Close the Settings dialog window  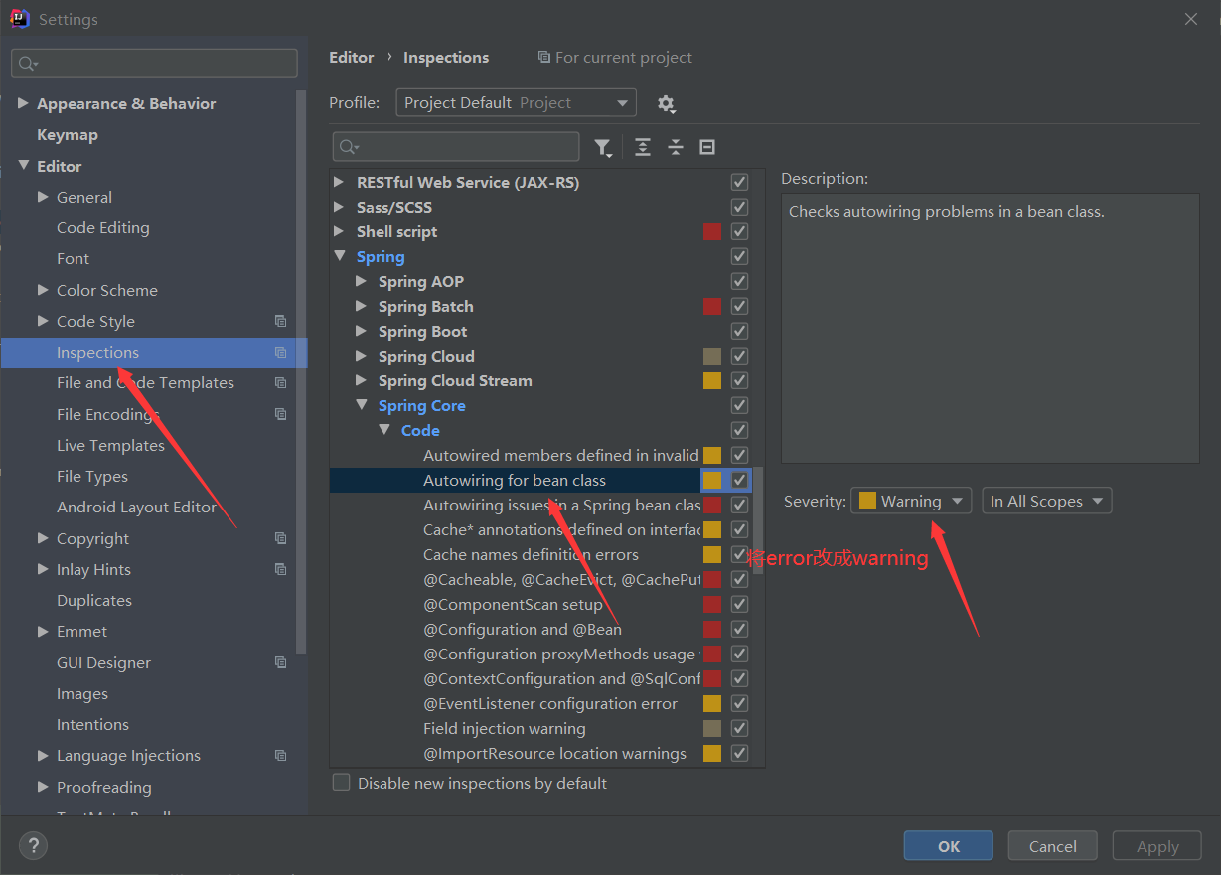(x=1191, y=19)
